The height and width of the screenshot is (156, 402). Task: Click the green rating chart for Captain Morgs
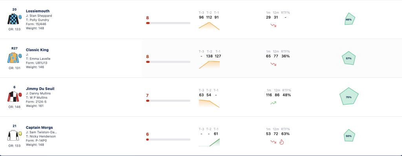tap(209, 142)
